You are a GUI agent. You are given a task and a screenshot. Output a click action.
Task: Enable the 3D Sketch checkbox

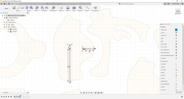pos(176,58)
